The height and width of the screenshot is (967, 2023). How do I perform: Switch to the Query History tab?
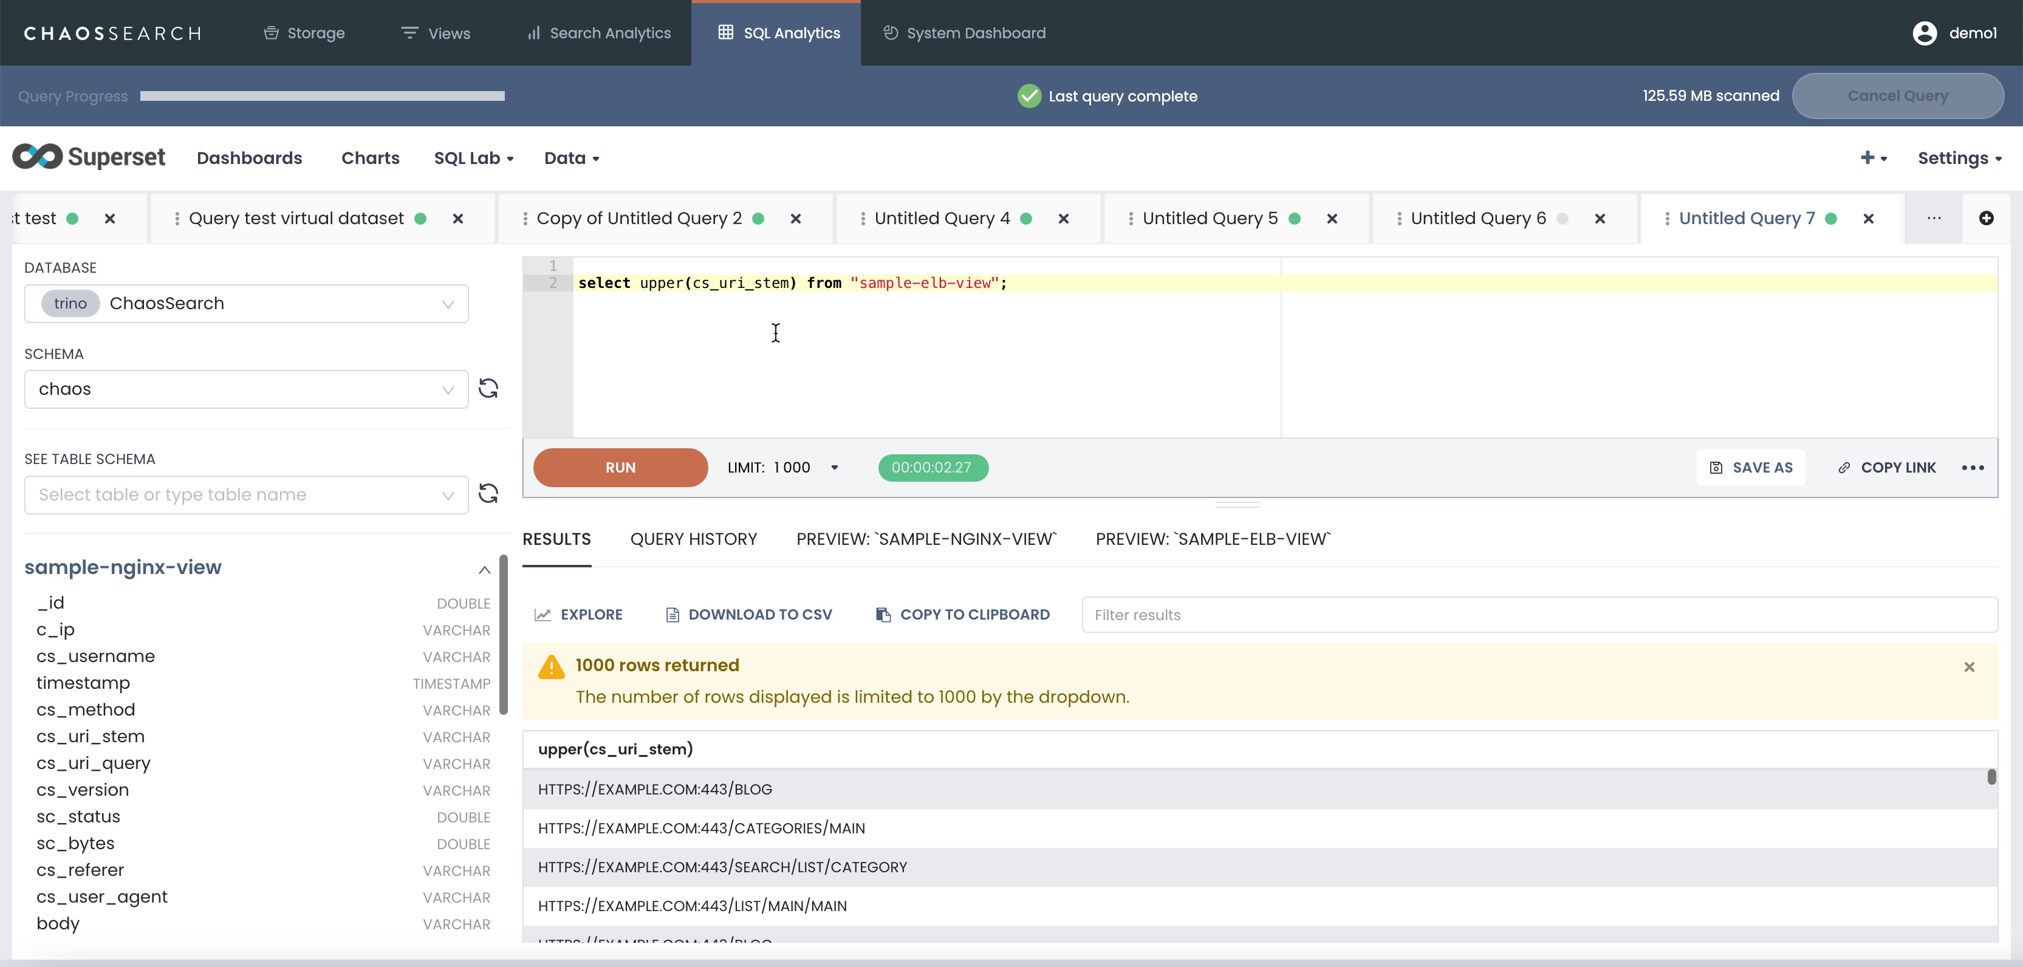(x=693, y=539)
